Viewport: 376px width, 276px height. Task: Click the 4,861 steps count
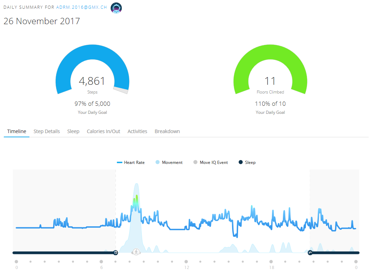[x=92, y=81]
